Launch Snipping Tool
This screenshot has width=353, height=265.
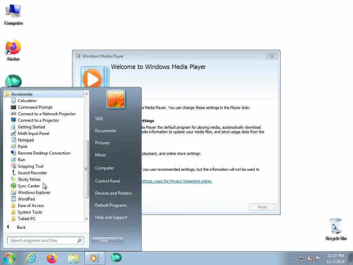[31, 166]
